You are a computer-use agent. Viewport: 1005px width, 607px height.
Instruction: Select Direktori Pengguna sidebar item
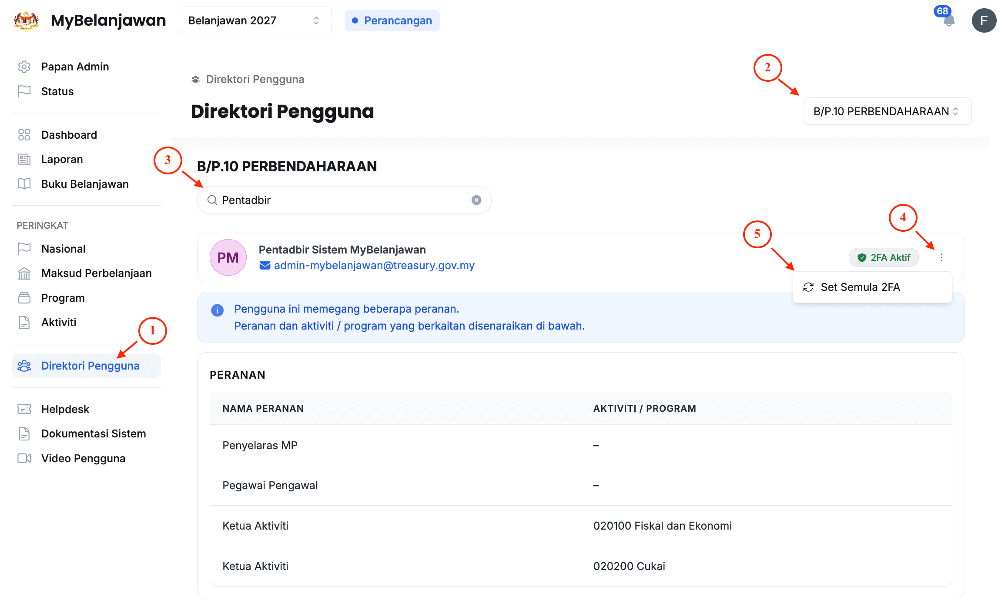pyautogui.click(x=87, y=366)
